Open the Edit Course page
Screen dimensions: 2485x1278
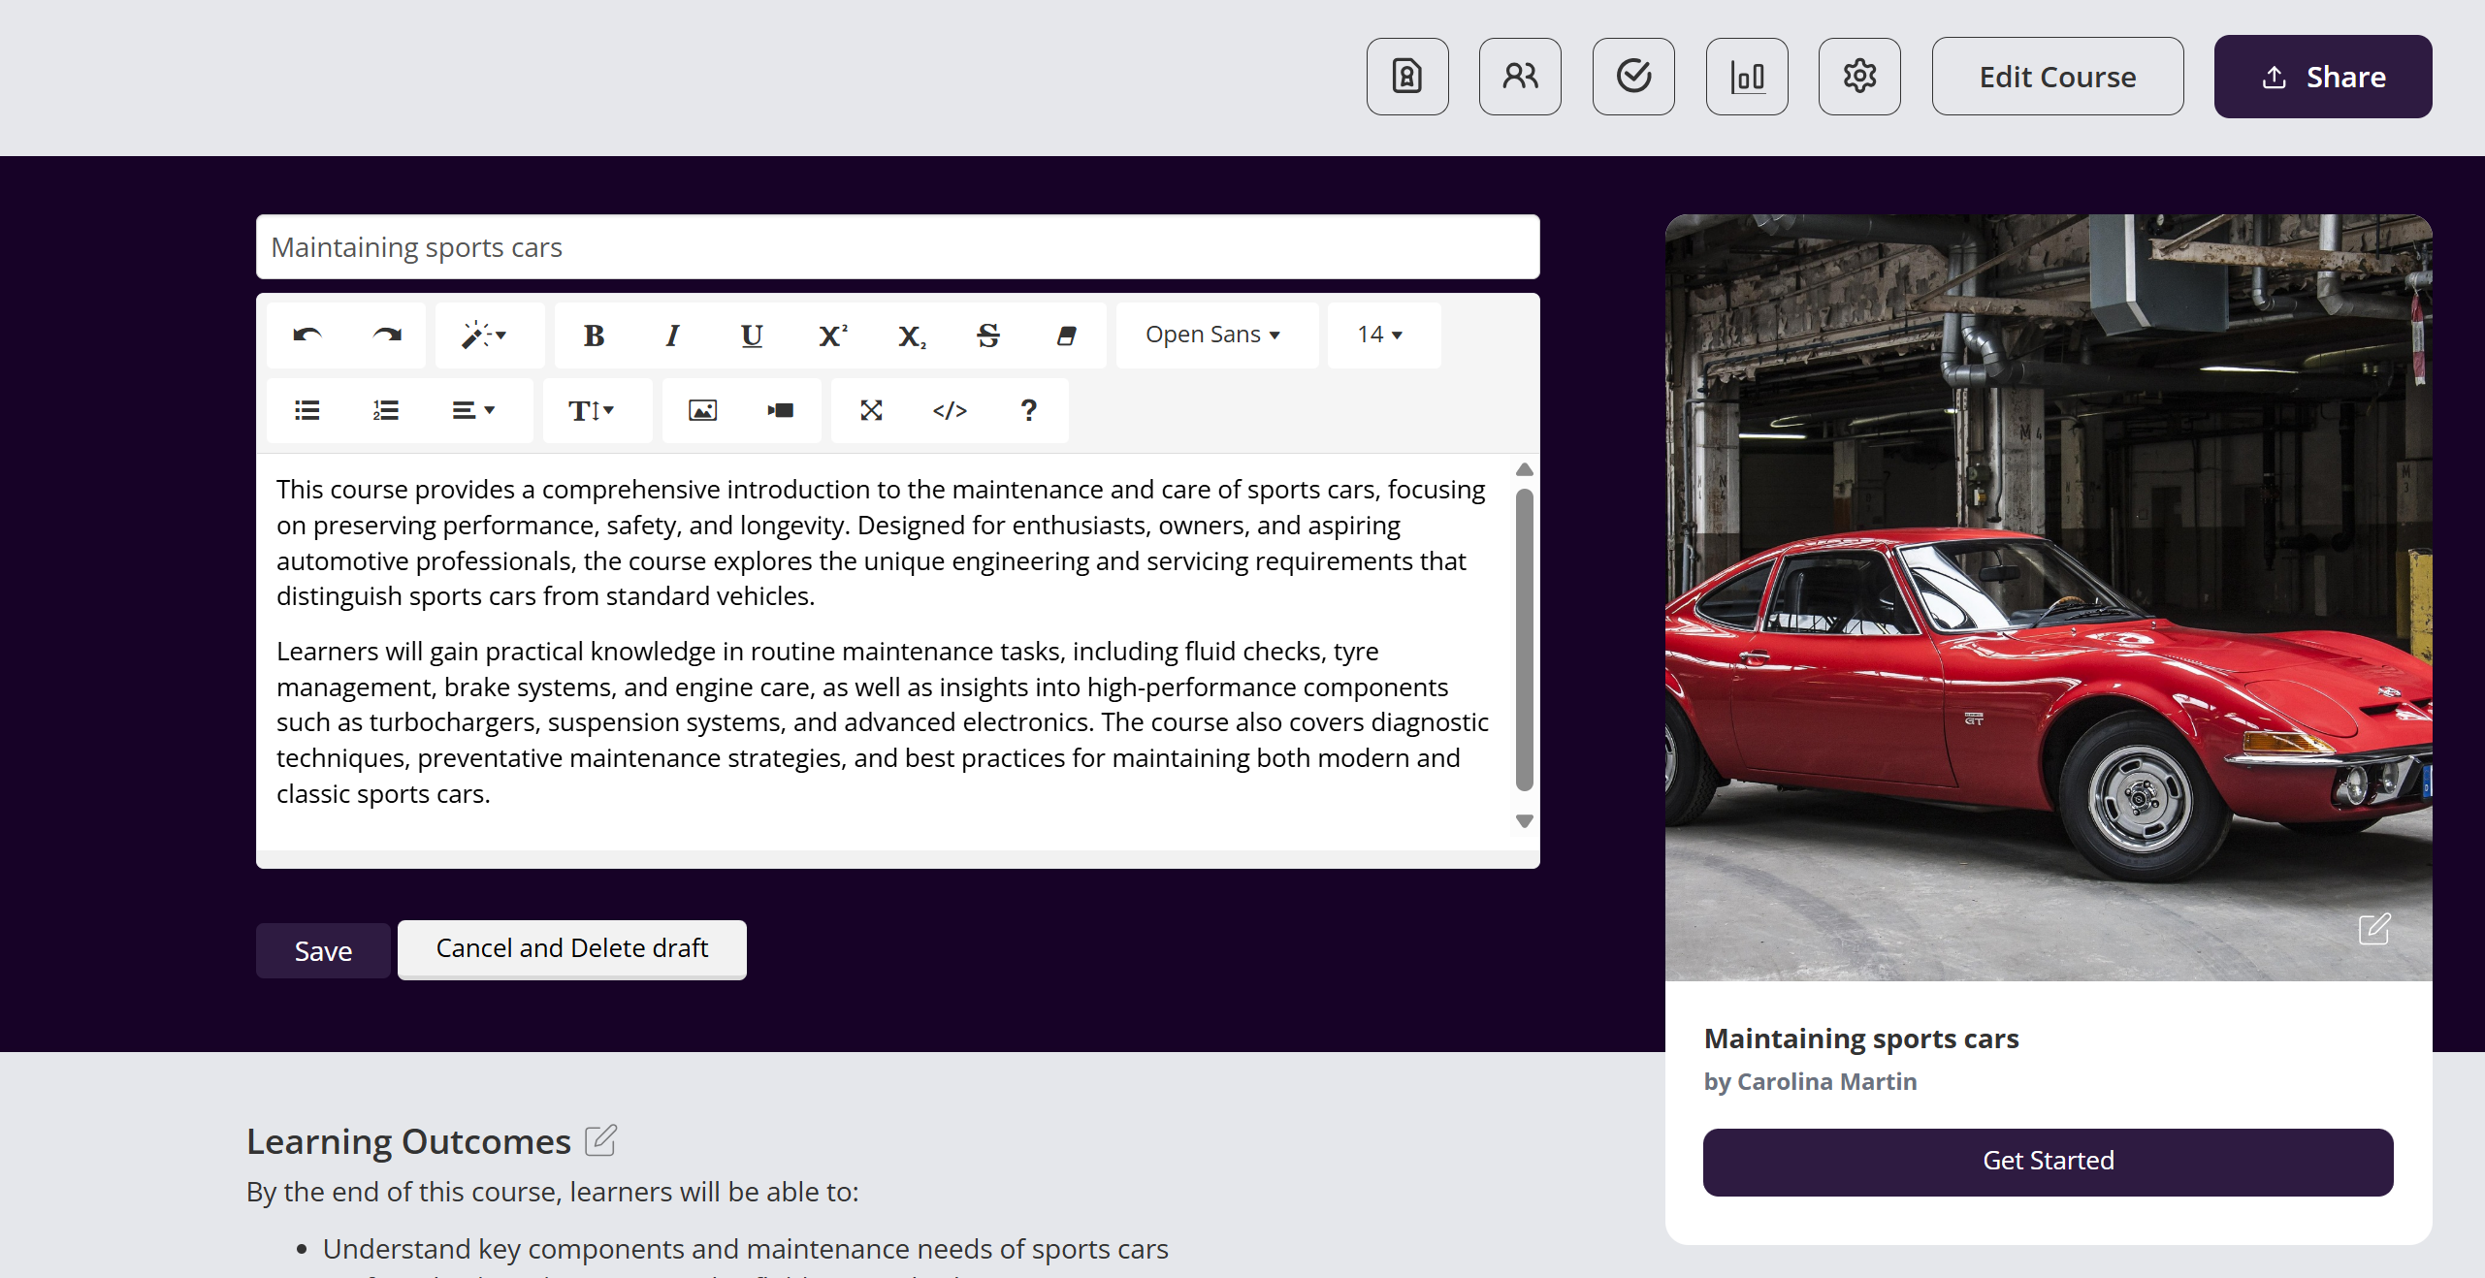point(2057,77)
